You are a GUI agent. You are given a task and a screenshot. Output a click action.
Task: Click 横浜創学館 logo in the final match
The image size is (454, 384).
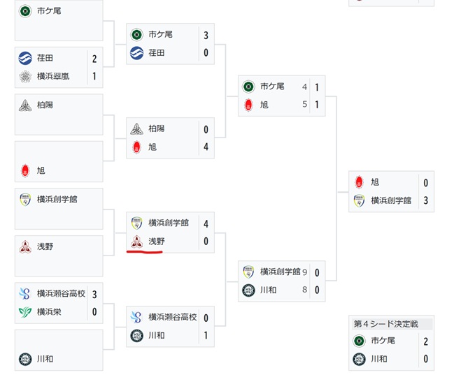pos(359,200)
